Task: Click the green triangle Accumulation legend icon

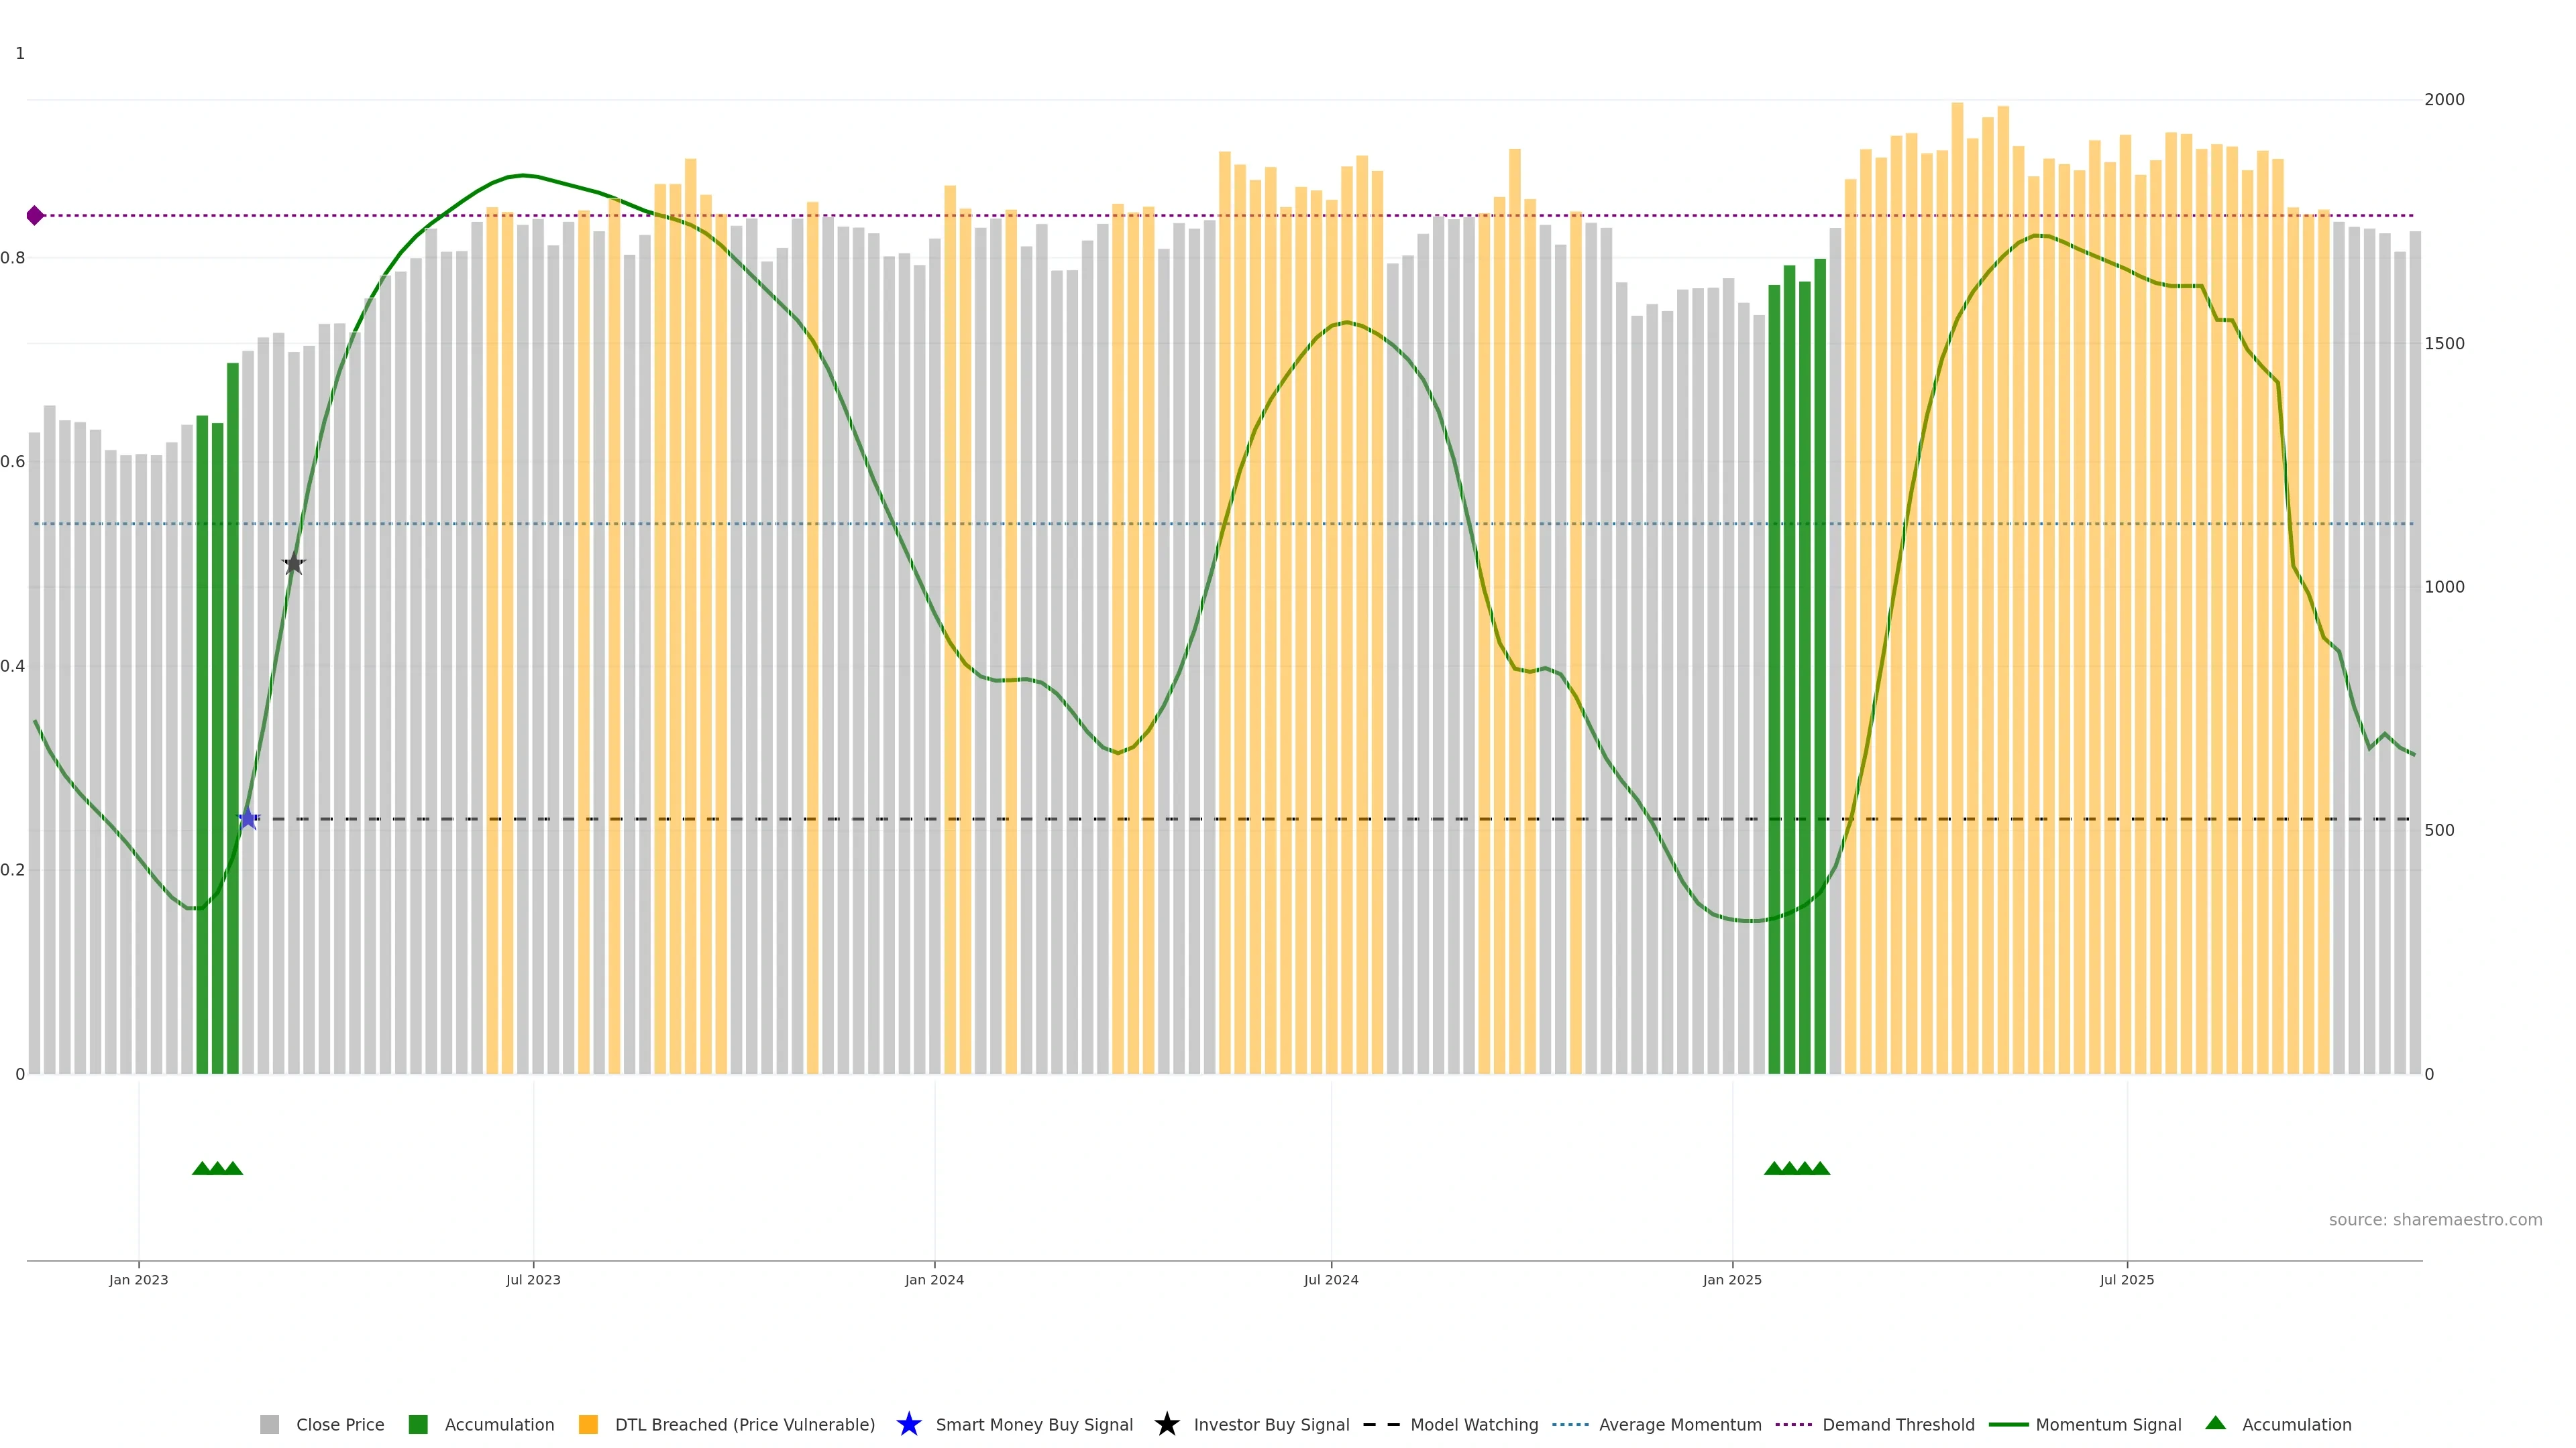Action: (x=2215, y=1423)
